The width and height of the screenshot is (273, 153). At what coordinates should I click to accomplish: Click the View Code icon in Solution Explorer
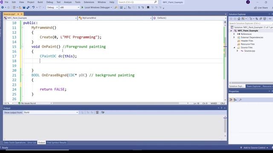pyautogui.click(x=270, y=19)
